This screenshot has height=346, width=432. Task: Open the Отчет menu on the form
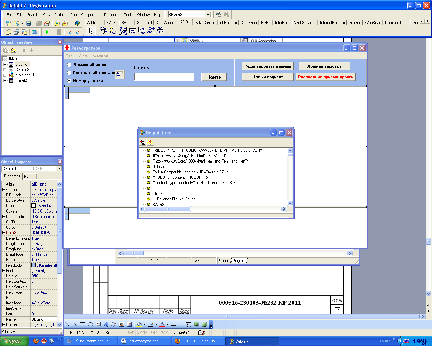84,55
